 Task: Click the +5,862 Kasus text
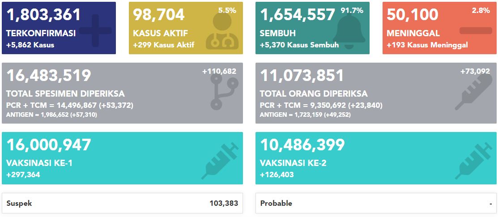[30, 45]
